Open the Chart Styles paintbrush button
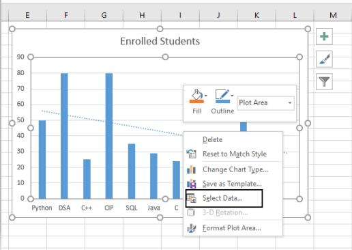Viewport: 352px width, 250px height. [x=324, y=59]
